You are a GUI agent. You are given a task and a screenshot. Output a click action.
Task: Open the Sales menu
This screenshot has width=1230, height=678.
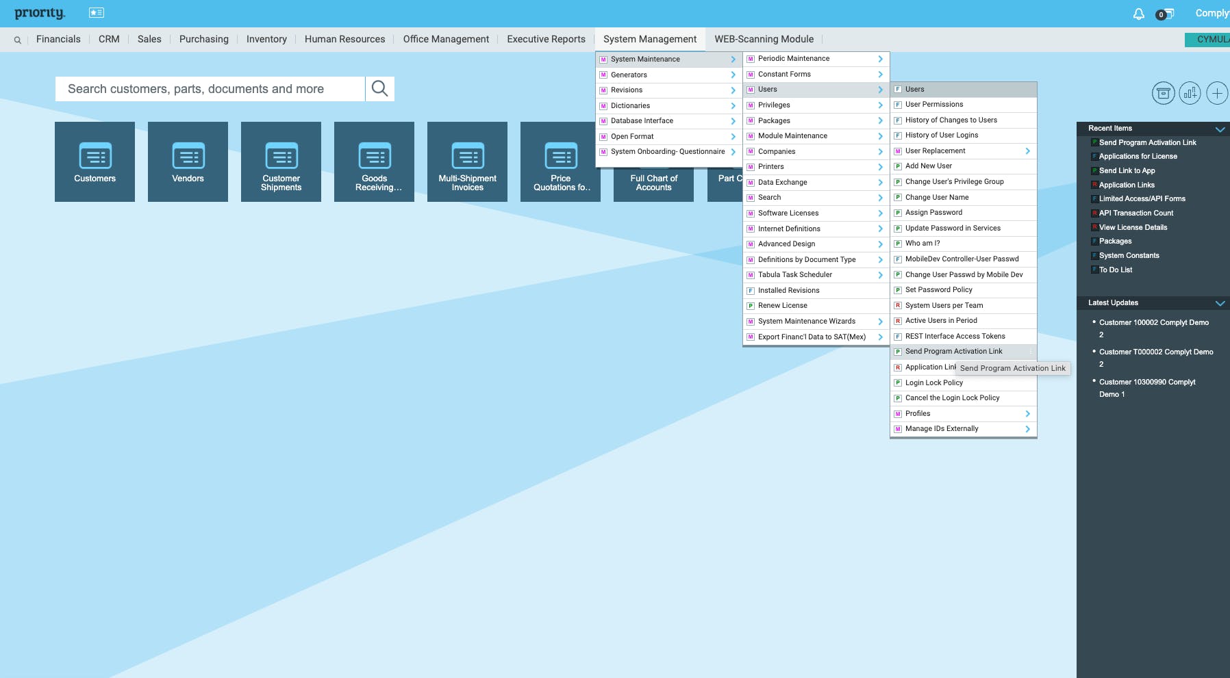[149, 39]
